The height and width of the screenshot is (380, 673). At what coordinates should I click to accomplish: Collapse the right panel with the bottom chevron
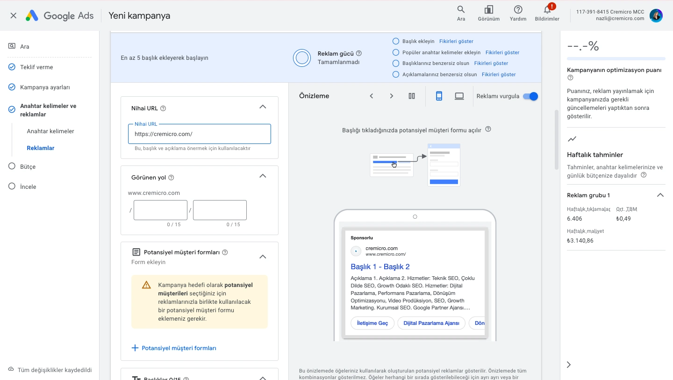(569, 365)
